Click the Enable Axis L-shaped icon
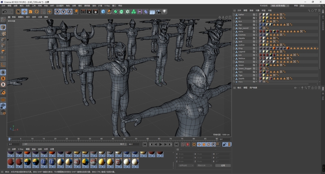The image size is (325, 174). click(3, 65)
